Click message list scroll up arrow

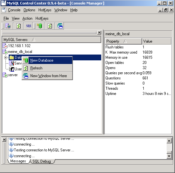[169, 141]
